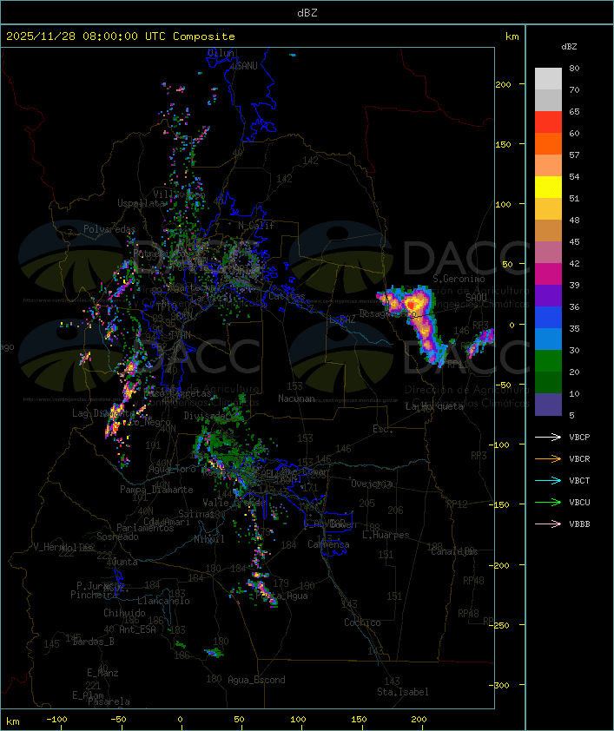
Task: Click the Cochico place label
Action: click(362, 622)
